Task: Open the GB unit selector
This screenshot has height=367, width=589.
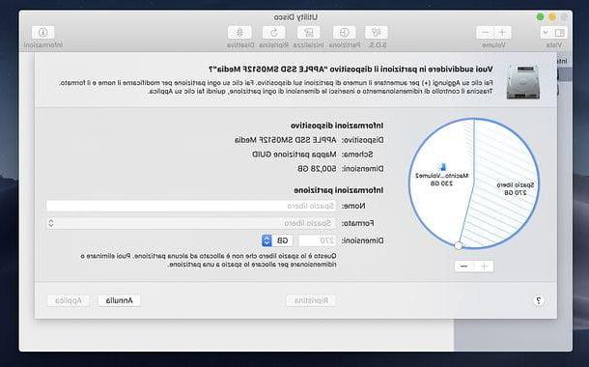Action: (277, 240)
